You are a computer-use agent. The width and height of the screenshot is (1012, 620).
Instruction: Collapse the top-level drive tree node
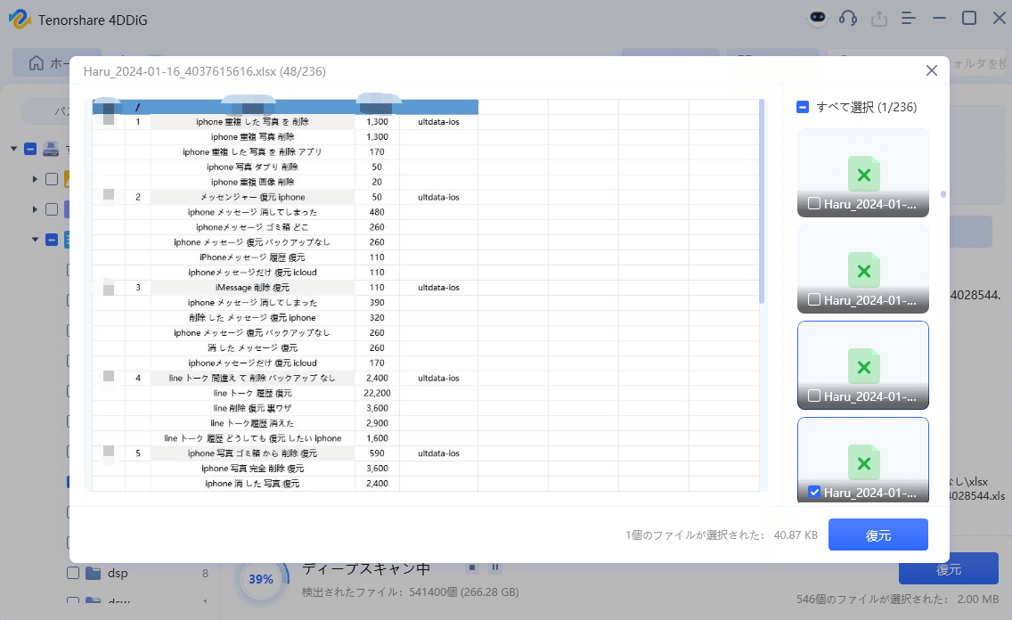click(13, 149)
